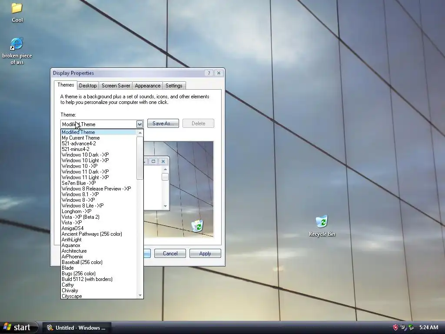Image resolution: width=445 pixels, height=334 pixels.
Task: Pick Baseball (256 color) theme
Action: pos(99,262)
